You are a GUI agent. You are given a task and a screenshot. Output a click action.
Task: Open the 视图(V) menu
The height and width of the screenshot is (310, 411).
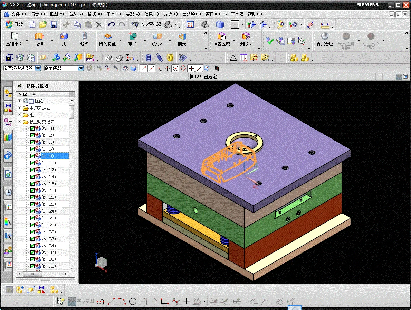[57, 14]
